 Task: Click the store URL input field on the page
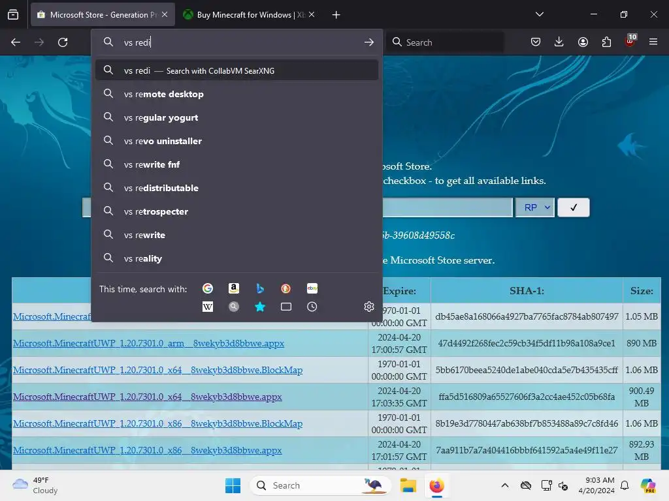click(447, 207)
